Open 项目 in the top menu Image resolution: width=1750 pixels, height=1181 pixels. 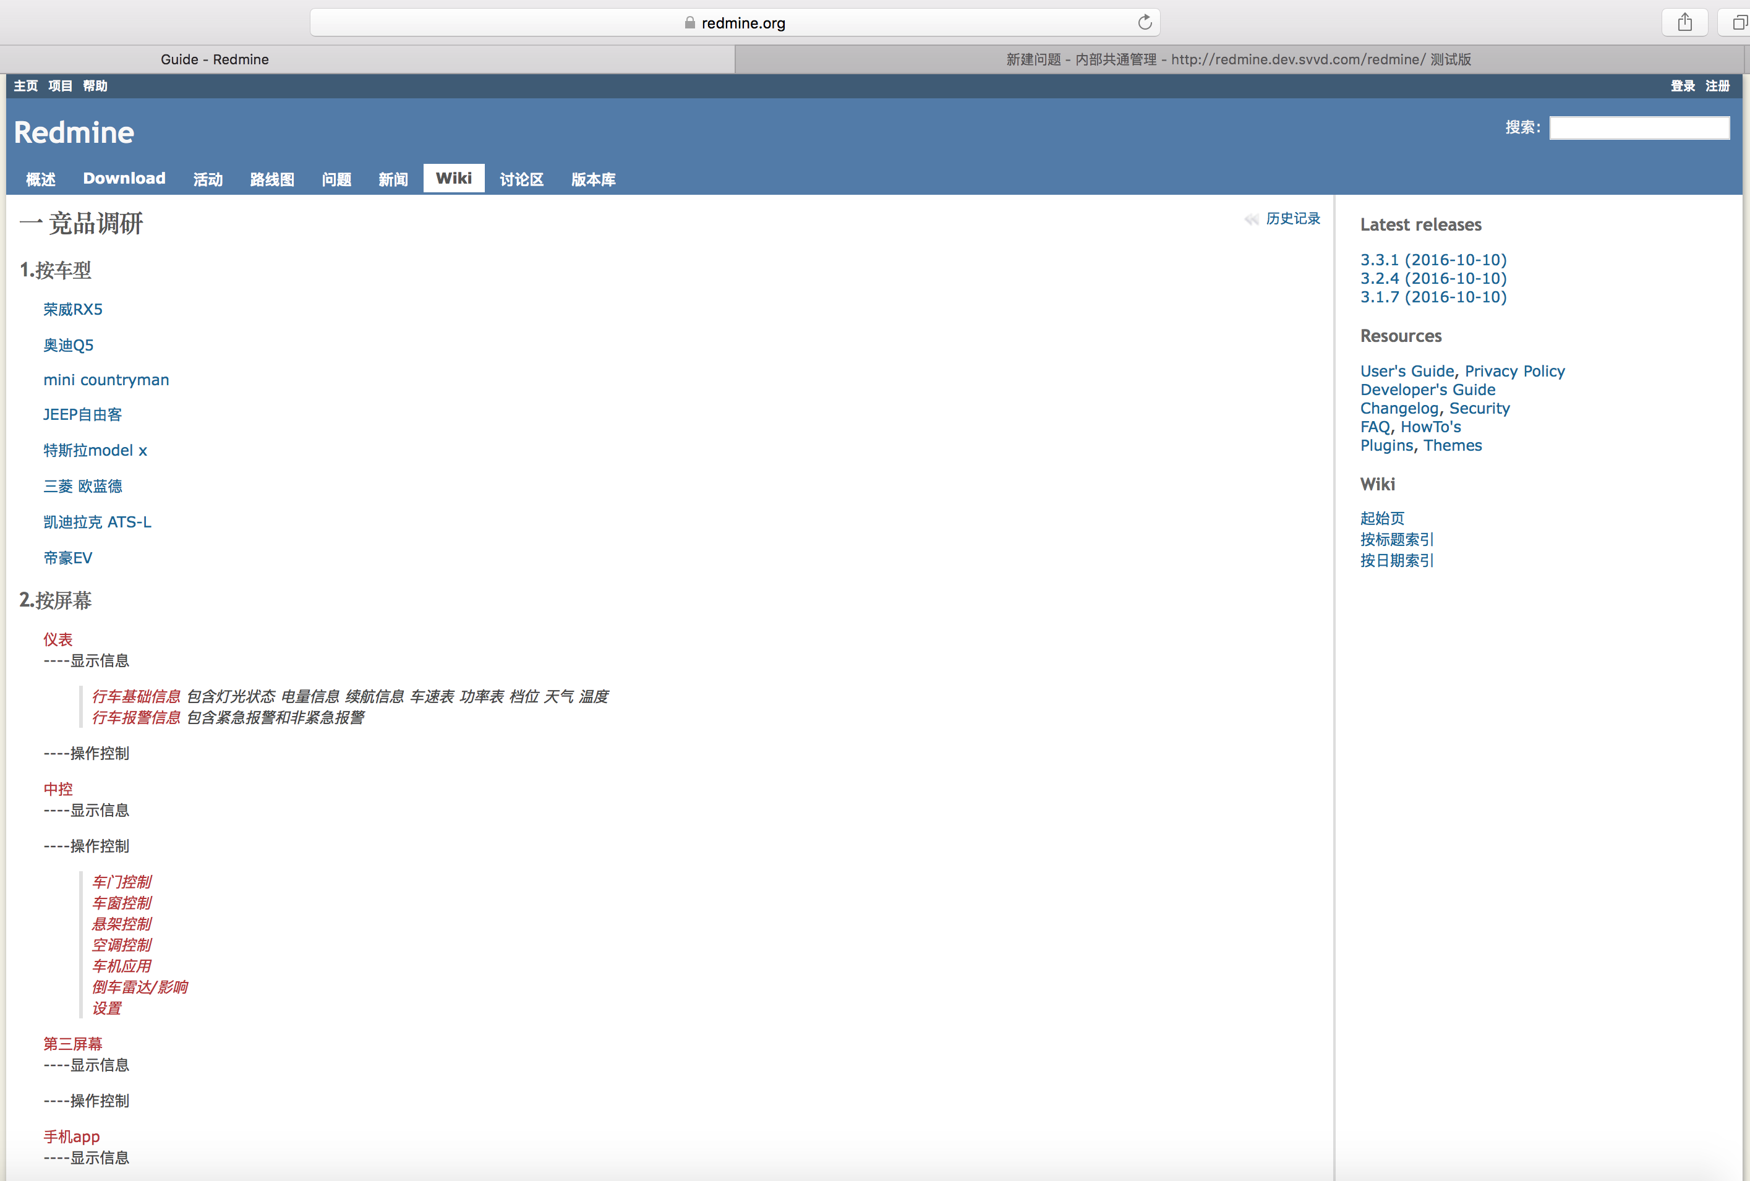tap(60, 86)
